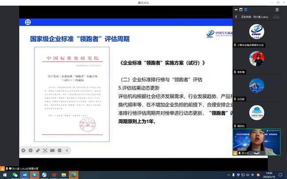
Task: Switch participant panel to strip view
Action: pos(235,10)
